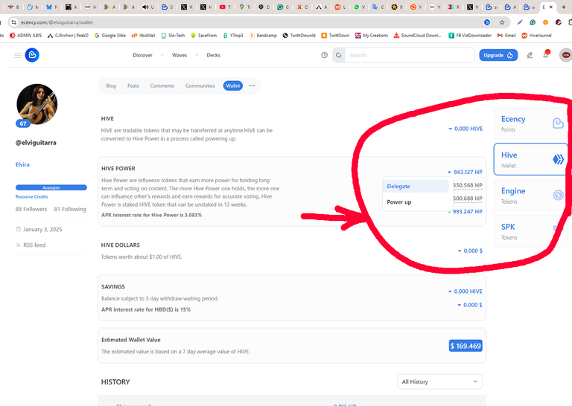Open the My Creations bookmark
Viewport: 572px width, 406px height.
coord(372,35)
